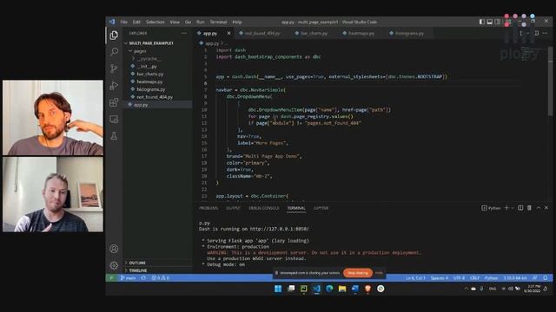Screen dimensions: 556x312
Task: Click the editor vertical scrollbar
Action: pos(550,81)
